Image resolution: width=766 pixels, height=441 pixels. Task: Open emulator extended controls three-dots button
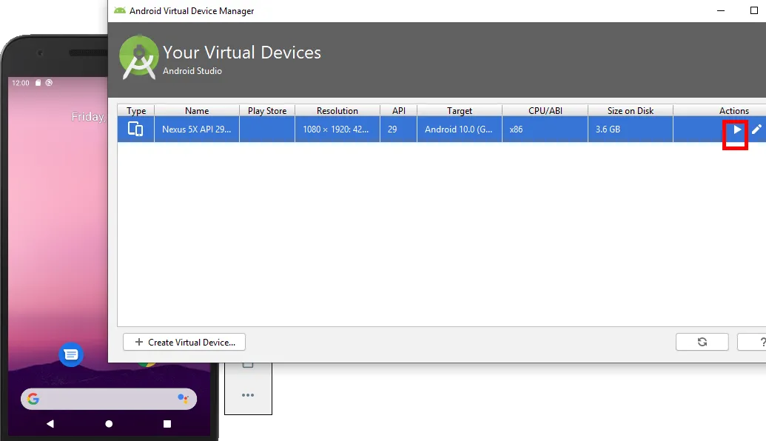pyautogui.click(x=248, y=395)
